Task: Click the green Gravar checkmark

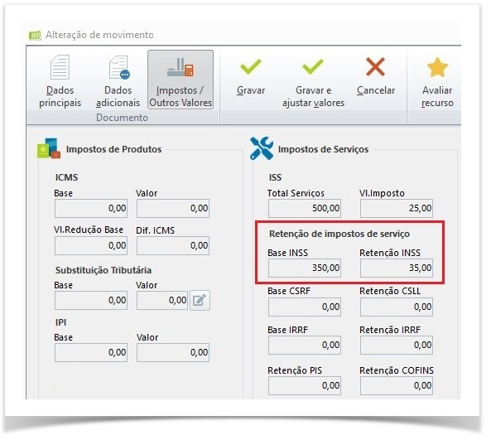Action: [251, 66]
